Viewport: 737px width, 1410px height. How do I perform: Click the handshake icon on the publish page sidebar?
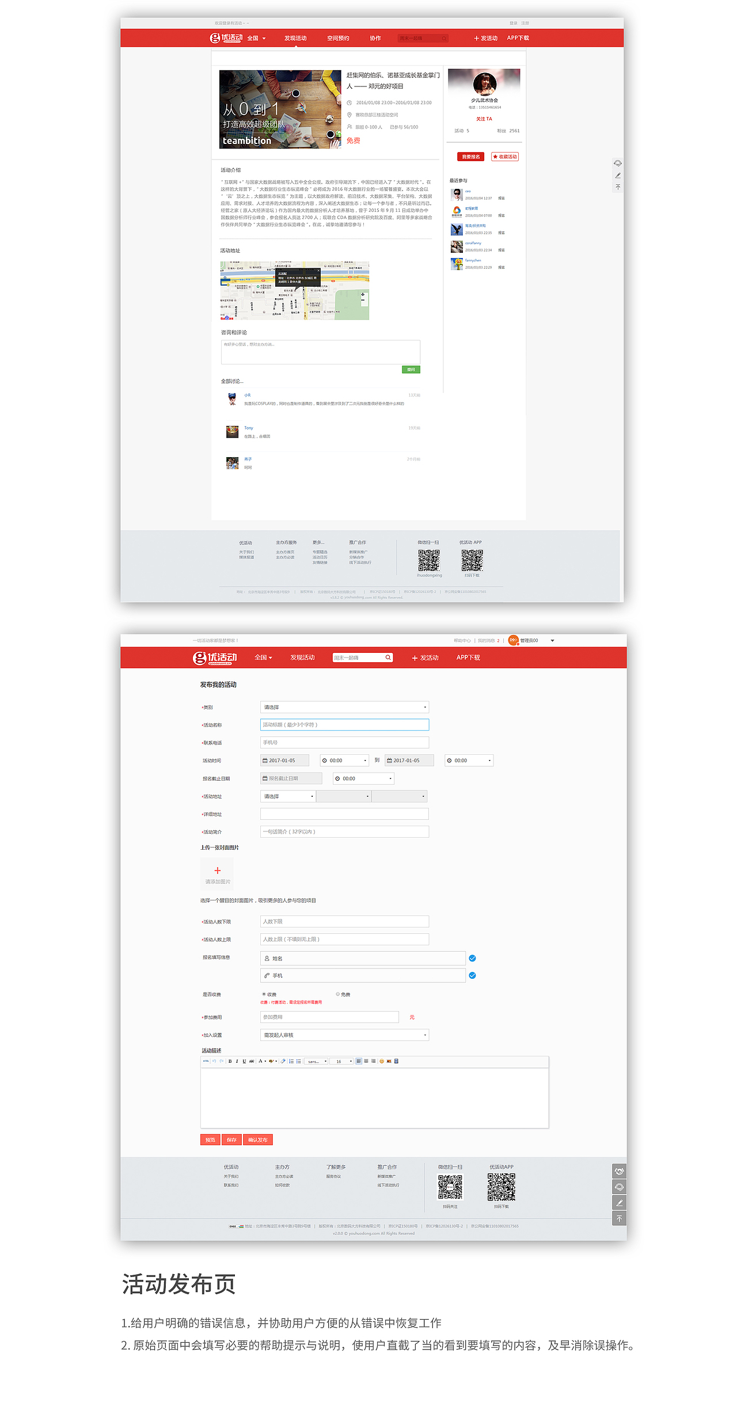(x=619, y=1171)
